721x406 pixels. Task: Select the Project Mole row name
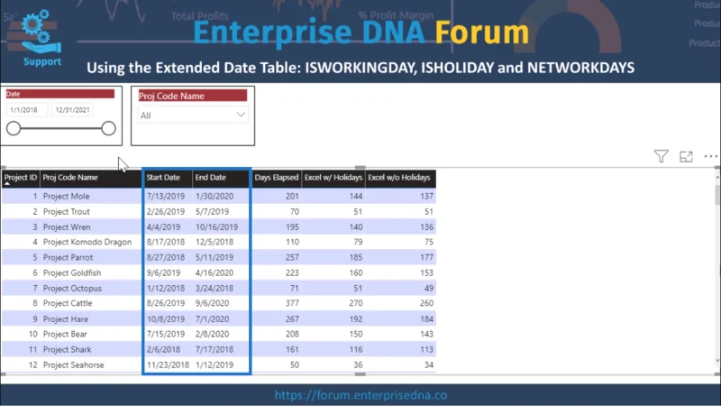(x=66, y=196)
